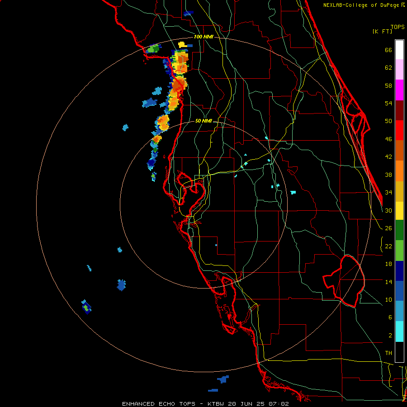The height and width of the screenshot is (407, 407).
Task: Click the light pink legend swatch
Action: [399, 69]
